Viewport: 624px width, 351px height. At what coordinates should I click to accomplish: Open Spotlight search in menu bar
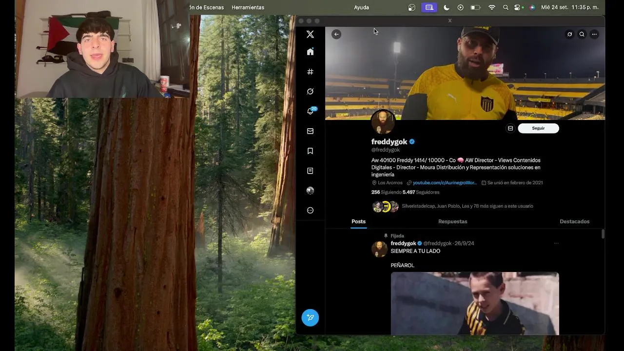[506, 7]
